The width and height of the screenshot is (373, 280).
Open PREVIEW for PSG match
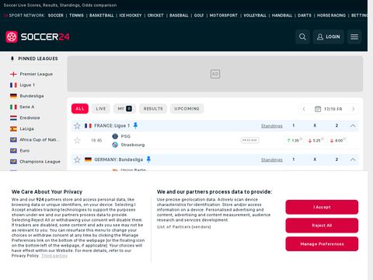pos(249,140)
